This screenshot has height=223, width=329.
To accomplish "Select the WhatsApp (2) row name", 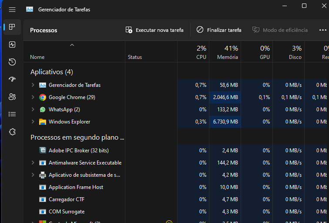I will click(64, 110).
